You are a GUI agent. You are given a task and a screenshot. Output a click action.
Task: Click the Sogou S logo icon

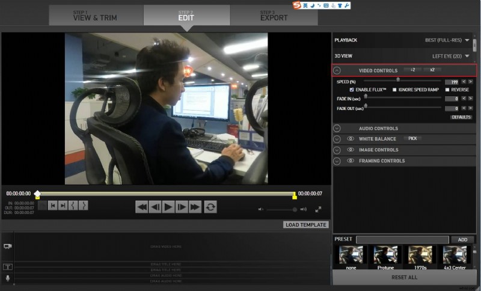296,5
